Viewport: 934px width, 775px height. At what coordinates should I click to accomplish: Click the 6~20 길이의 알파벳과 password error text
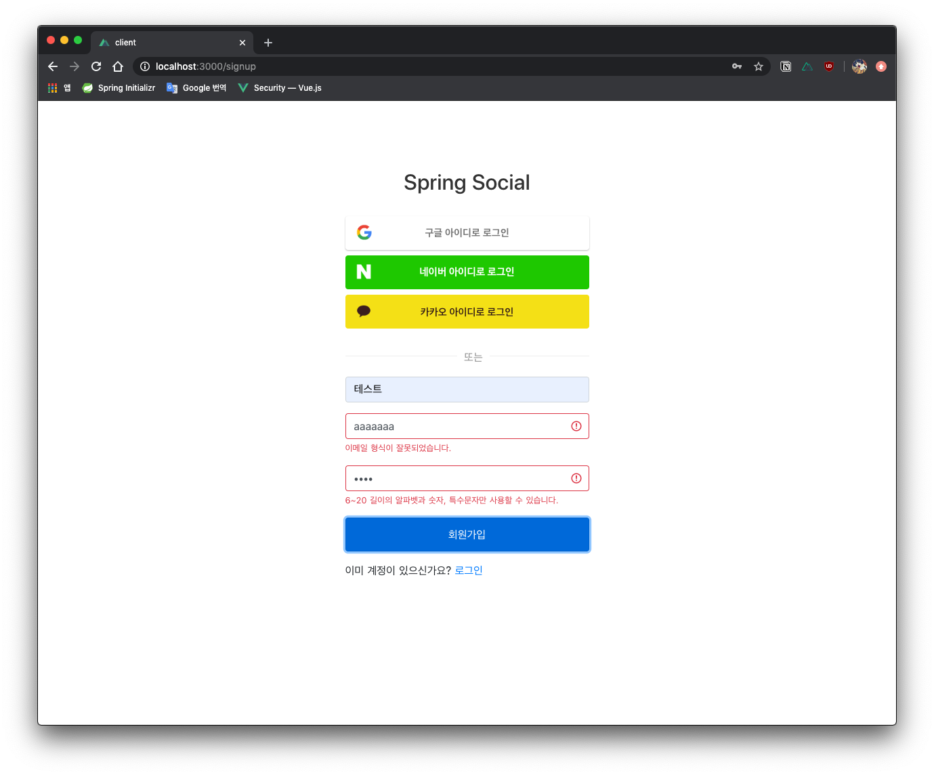click(x=452, y=500)
